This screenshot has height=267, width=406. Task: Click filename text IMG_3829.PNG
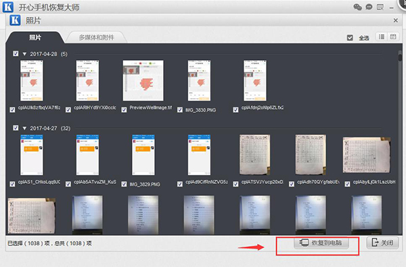tap(145, 185)
